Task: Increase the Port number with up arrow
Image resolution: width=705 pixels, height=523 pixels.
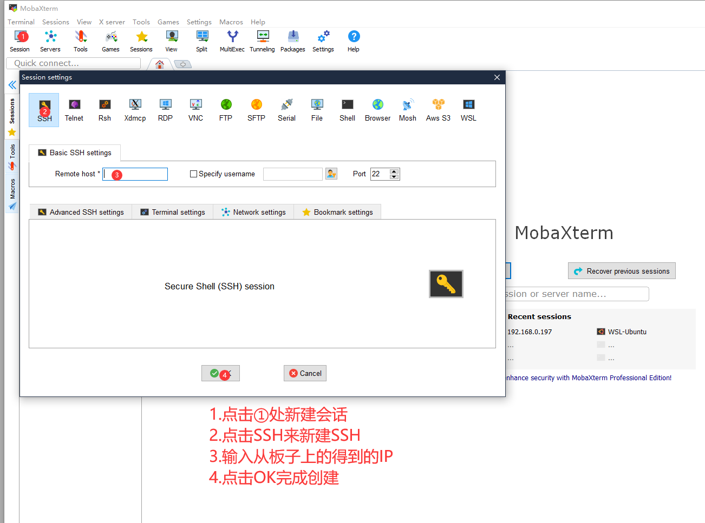Action: click(x=394, y=171)
